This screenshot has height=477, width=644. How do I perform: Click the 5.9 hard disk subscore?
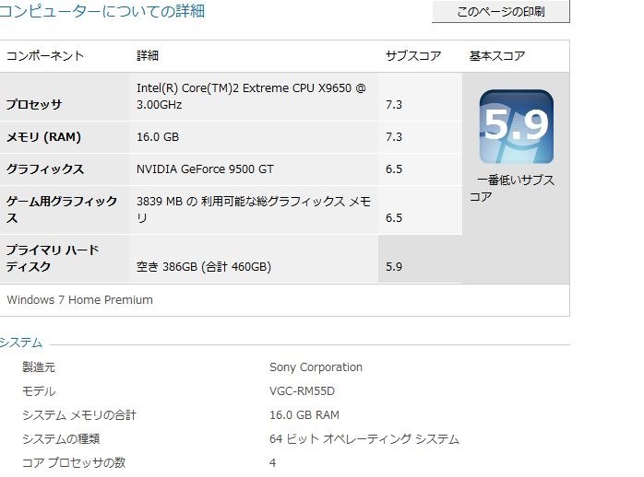click(394, 267)
